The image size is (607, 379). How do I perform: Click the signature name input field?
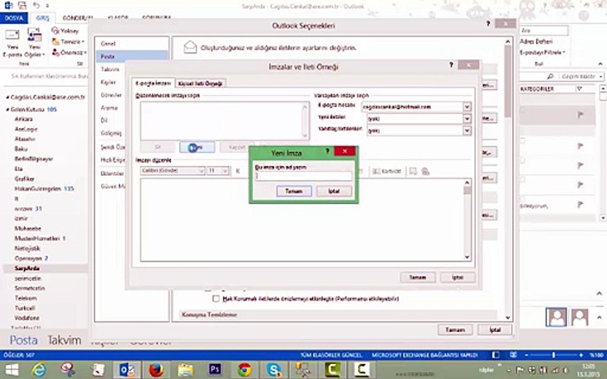click(x=303, y=176)
